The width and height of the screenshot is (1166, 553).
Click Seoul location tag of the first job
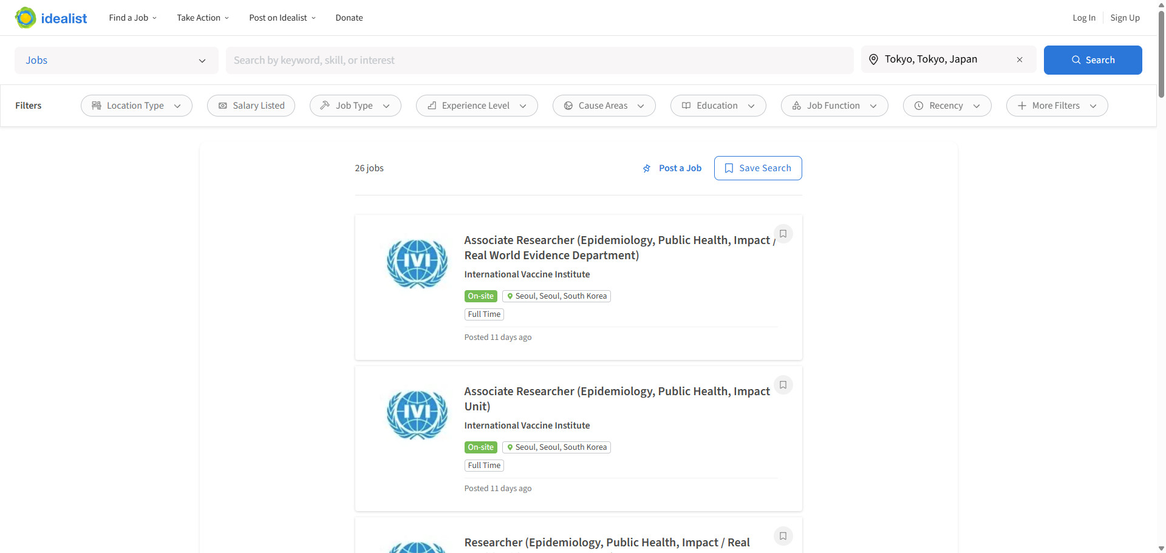556,296
